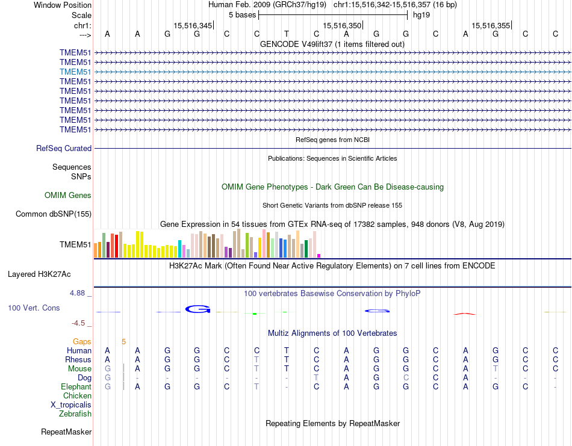Click the Sequences label on the left
The image size is (572, 446).
coord(72,167)
